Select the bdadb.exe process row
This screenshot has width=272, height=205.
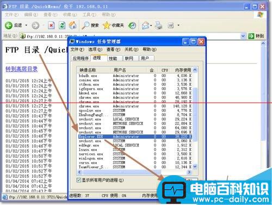[x=135, y=76]
